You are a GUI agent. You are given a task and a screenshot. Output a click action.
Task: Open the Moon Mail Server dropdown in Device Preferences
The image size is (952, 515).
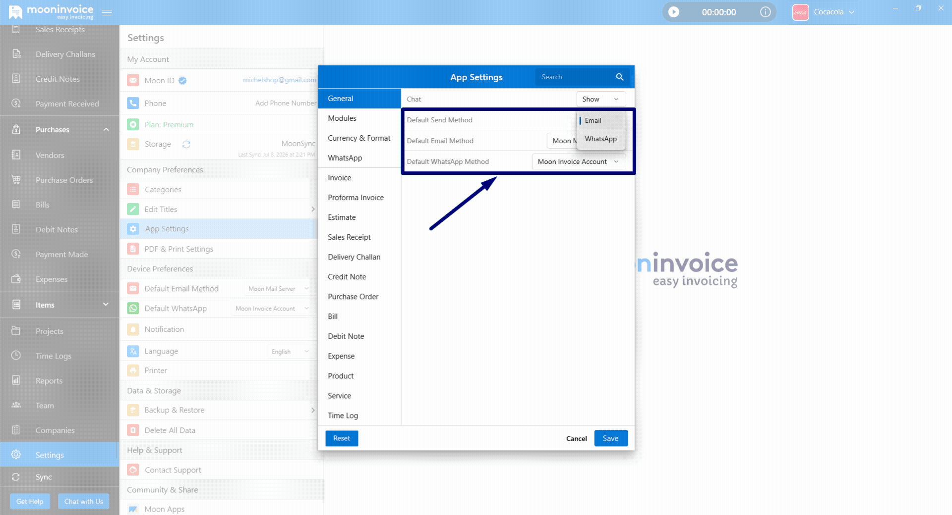279,289
